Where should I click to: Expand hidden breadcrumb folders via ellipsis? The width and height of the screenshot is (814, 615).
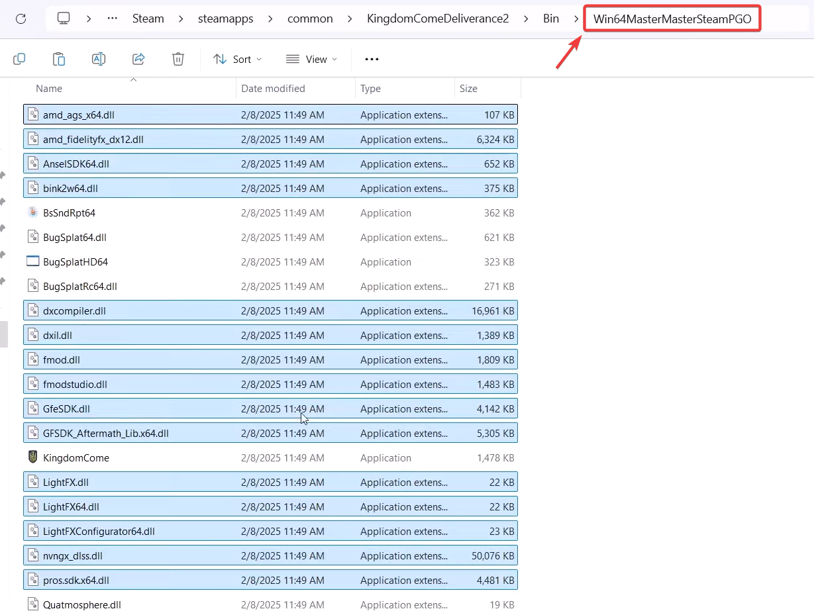pos(113,19)
